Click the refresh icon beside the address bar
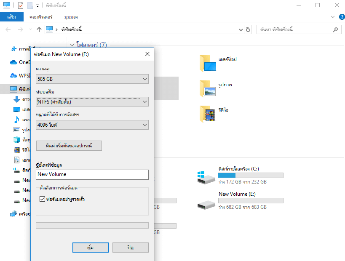345x261 pixels. coord(248,29)
